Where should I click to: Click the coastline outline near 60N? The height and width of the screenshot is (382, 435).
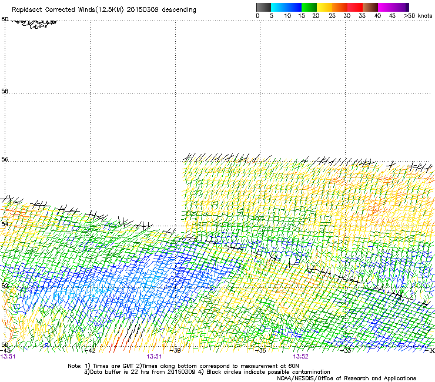click(x=34, y=24)
